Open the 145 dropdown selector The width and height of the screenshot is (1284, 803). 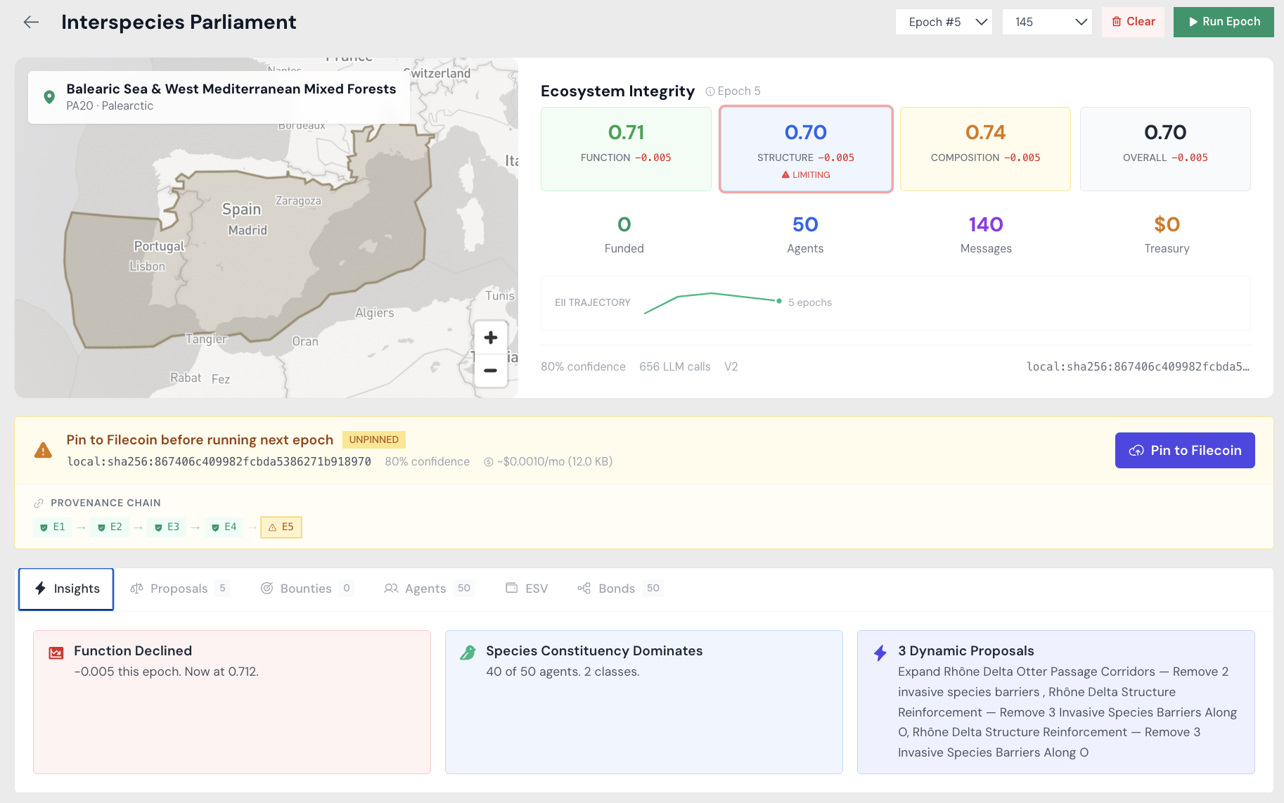click(1047, 22)
